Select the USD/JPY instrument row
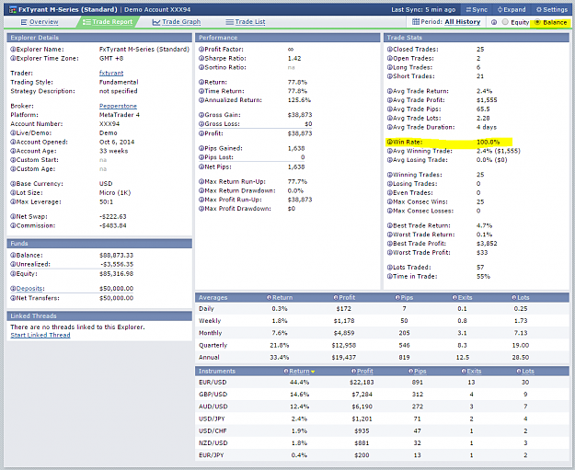The width and height of the screenshot is (575, 470). (x=382, y=418)
